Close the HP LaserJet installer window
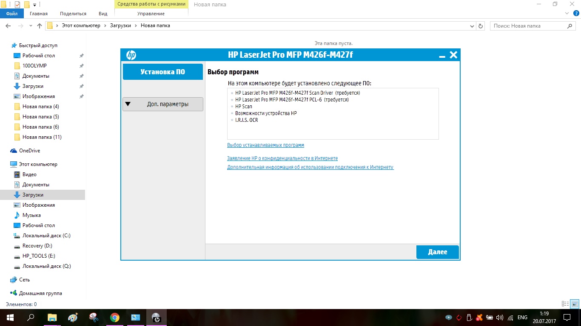This screenshot has width=581, height=326. click(453, 55)
